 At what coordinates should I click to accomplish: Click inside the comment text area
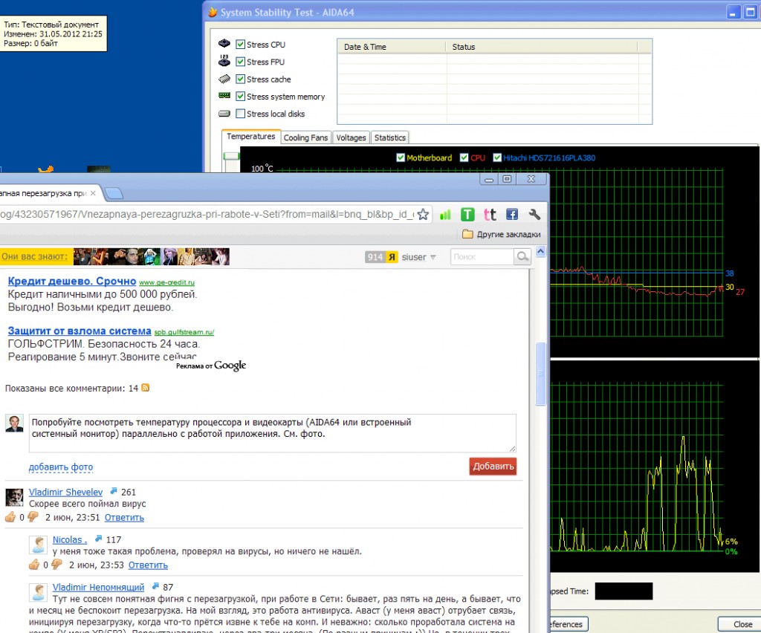[x=272, y=432]
